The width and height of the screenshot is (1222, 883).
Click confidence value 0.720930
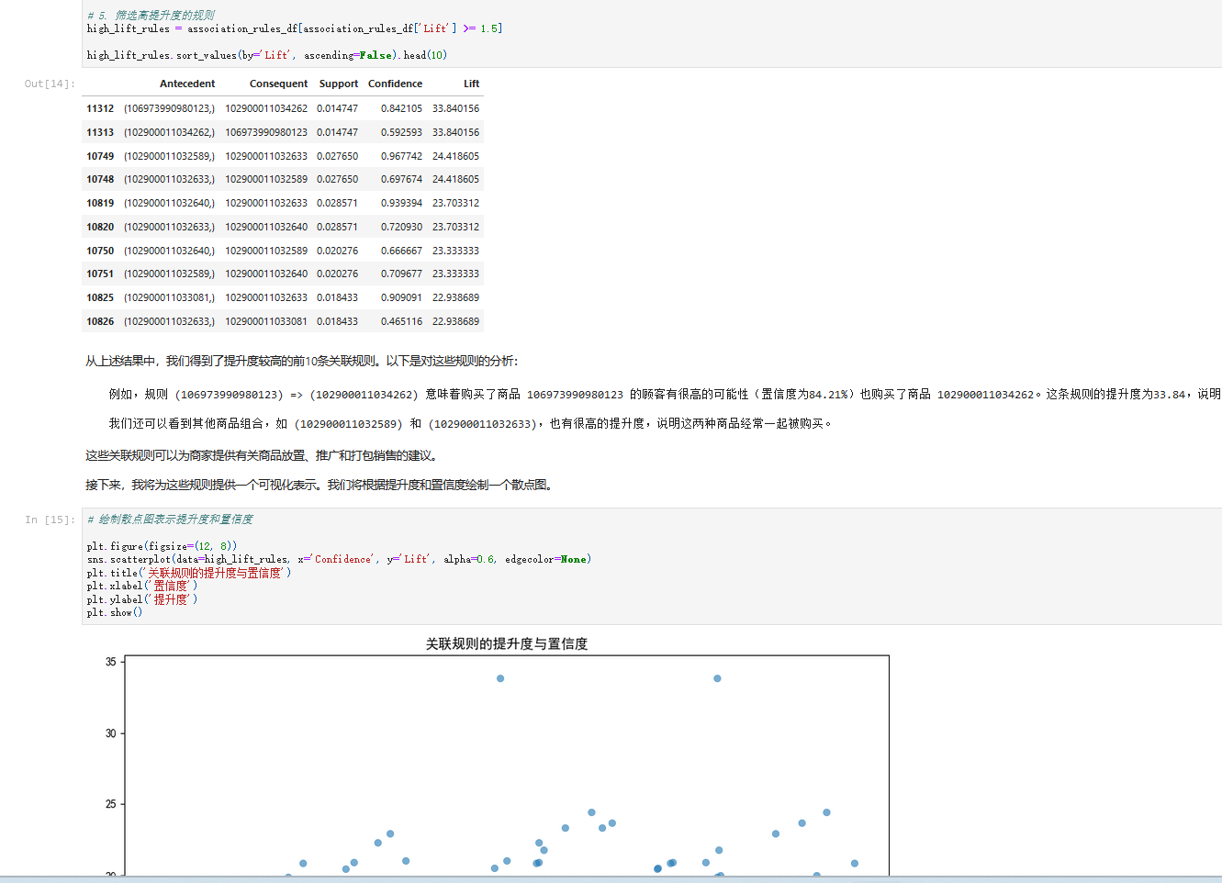coord(401,227)
